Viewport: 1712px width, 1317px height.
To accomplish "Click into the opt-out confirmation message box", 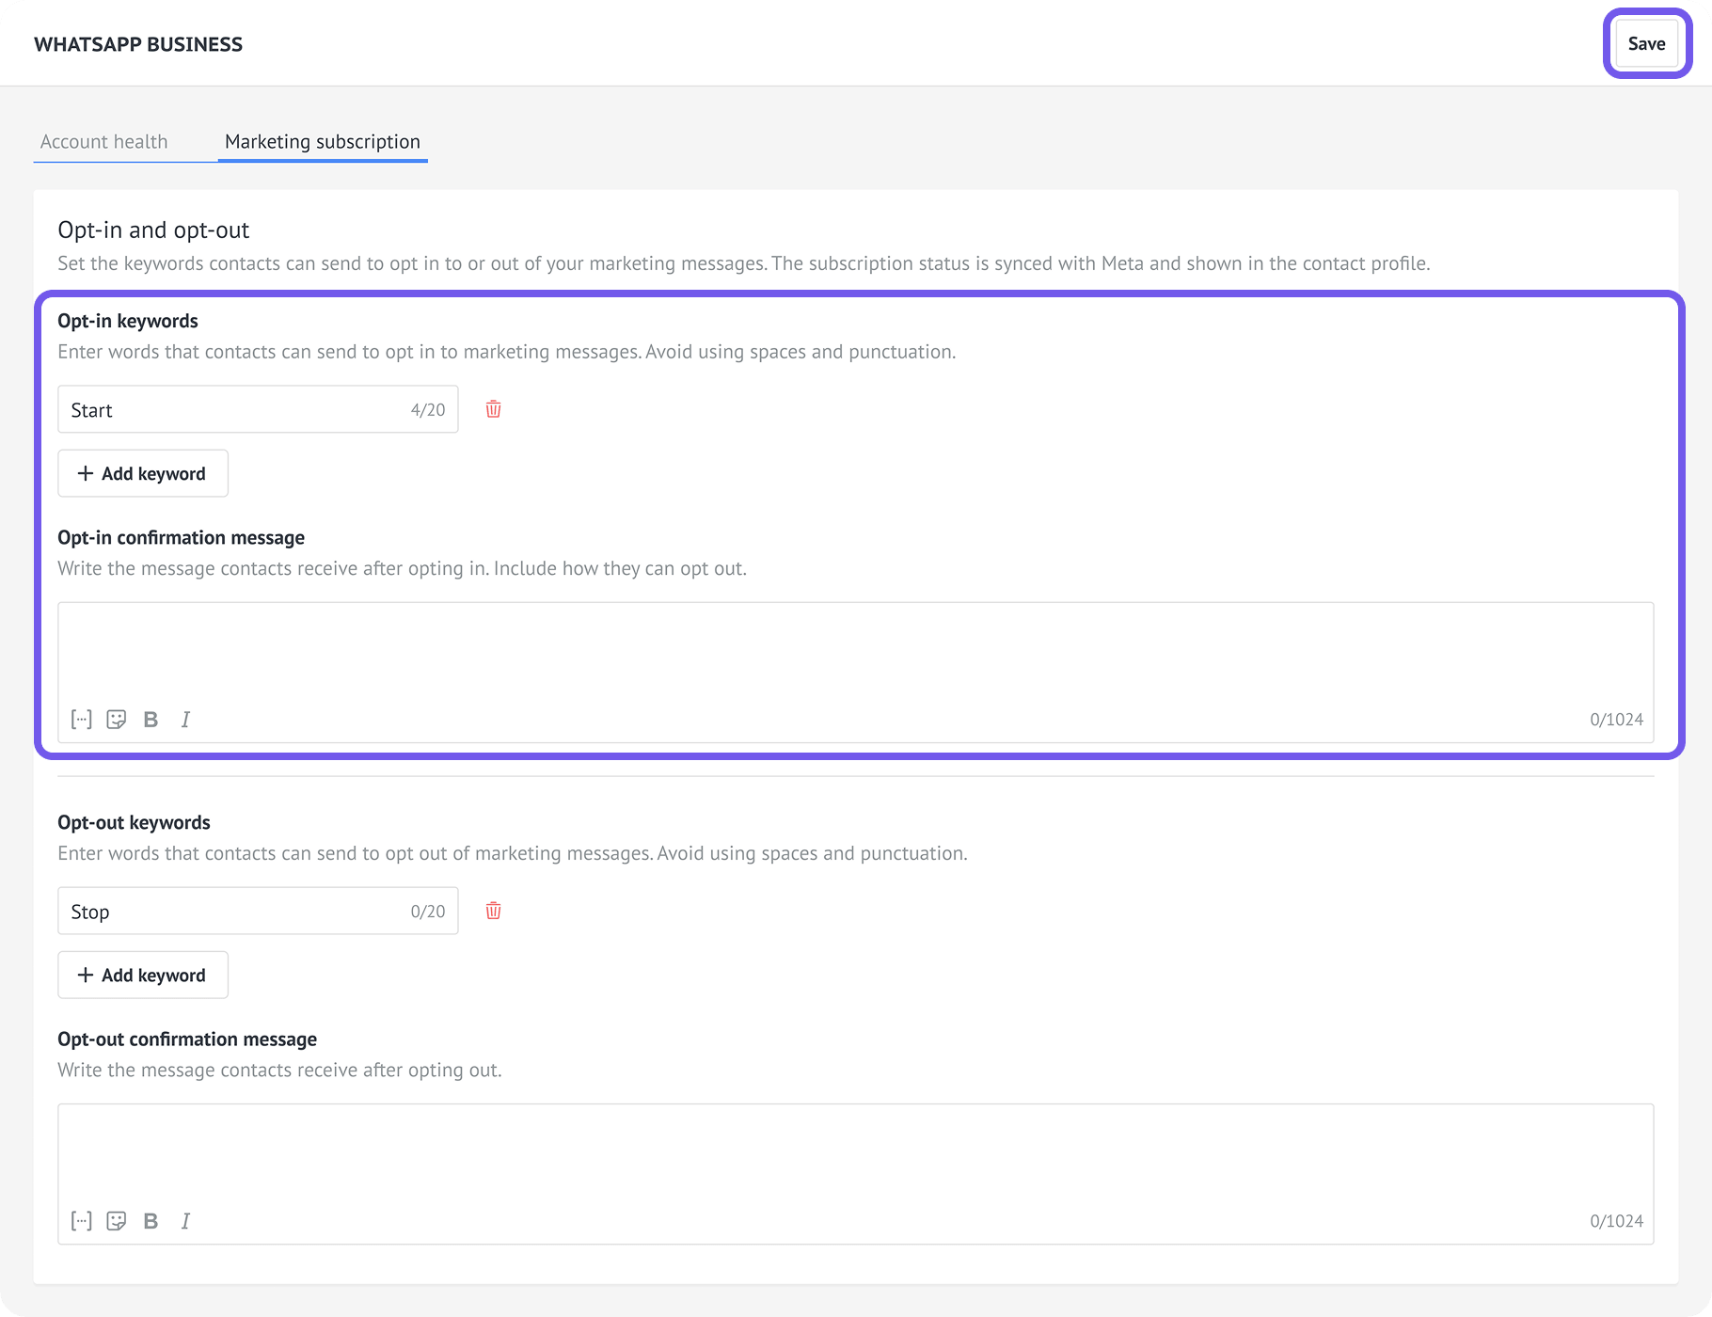I will click(856, 1174).
